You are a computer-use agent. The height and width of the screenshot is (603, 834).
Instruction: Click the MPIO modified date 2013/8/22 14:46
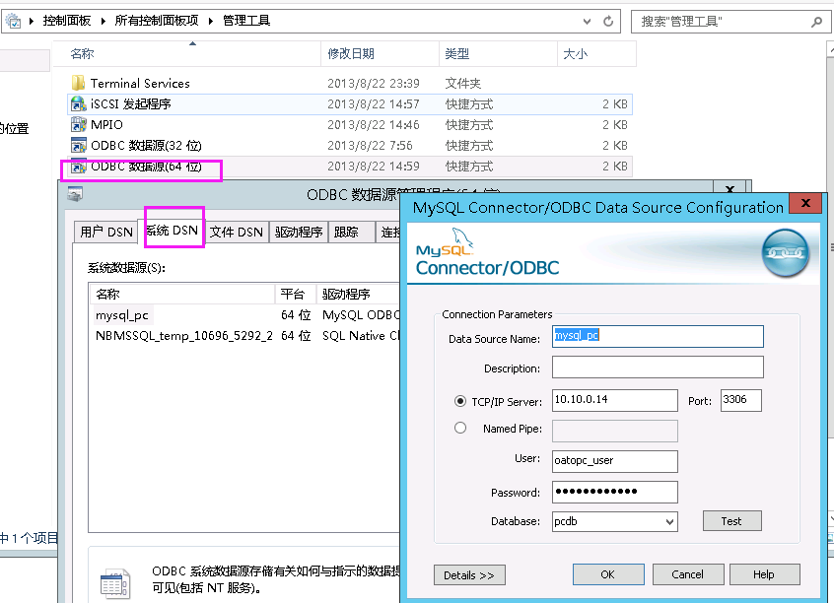point(374,124)
